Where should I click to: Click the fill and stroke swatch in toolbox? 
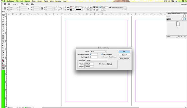point(3,61)
